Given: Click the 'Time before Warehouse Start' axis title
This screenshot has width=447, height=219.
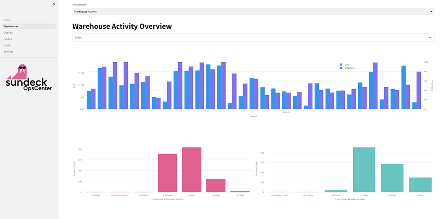Looking at the screenshot, I should (x=350, y=199).
